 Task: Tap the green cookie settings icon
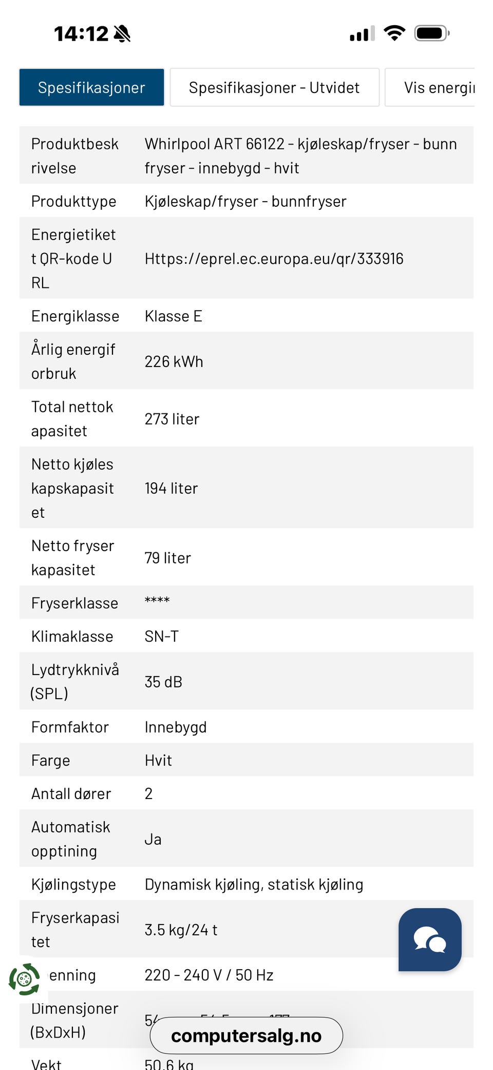tap(24, 979)
